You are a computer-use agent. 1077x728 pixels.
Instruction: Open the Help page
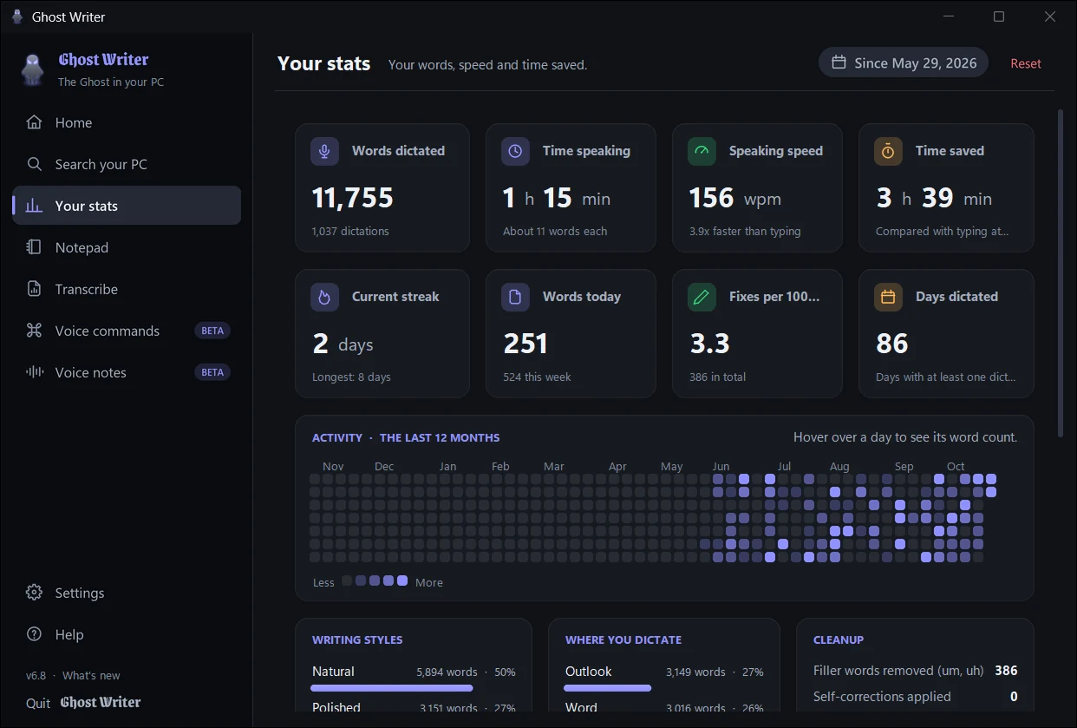127,634
